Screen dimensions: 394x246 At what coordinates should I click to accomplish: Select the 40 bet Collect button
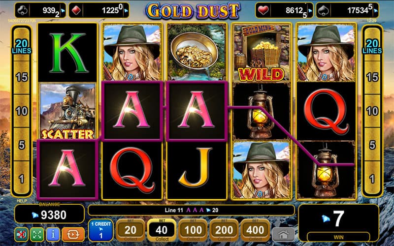point(162,230)
